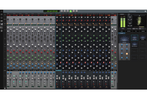
Task: Select the DRUM BUS meter thumbnail
Action: [x=135, y=38]
